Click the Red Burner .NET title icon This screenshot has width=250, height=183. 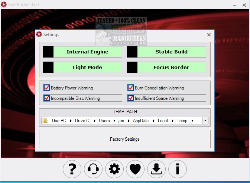coord(4,4)
